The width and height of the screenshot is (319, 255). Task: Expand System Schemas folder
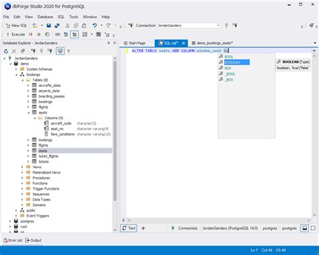point(16,69)
